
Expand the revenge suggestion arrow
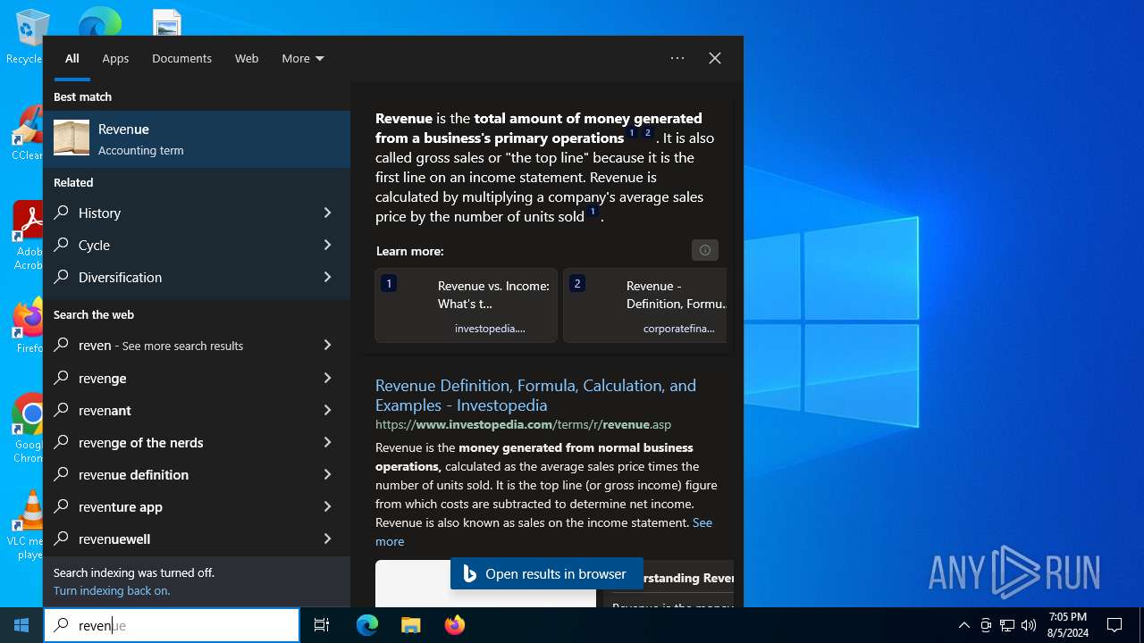(327, 378)
